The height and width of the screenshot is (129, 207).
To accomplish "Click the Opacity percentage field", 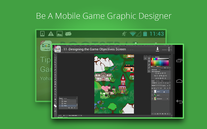I will [167, 85].
